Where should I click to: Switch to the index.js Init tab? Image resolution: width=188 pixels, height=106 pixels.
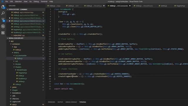(73, 6)
